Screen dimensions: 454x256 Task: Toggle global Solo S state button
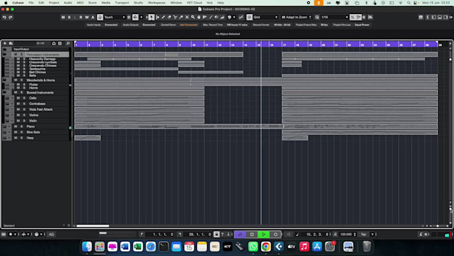(x=69, y=17)
